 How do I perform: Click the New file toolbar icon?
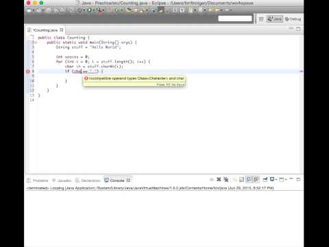(x=29, y=10)
